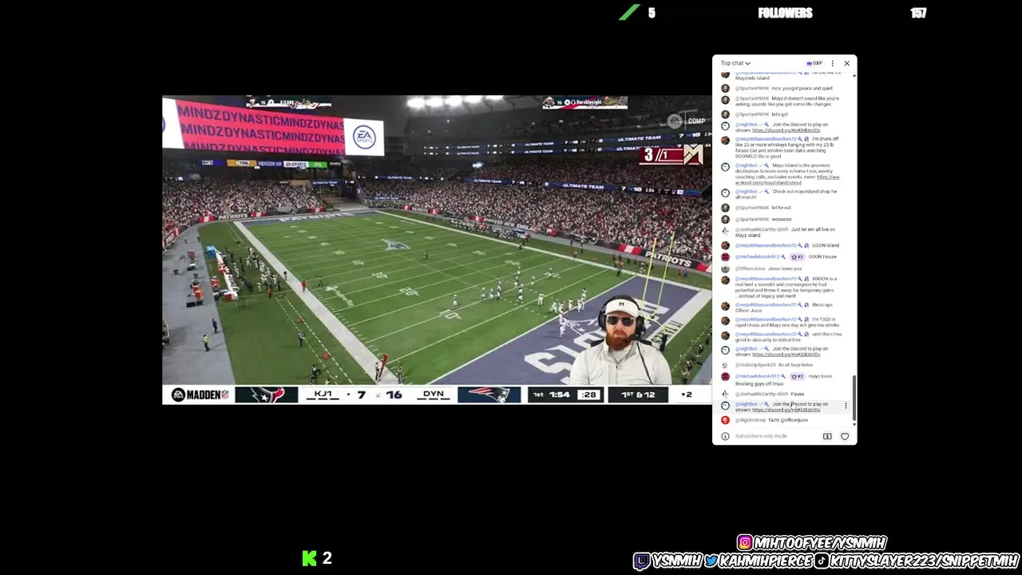
Task: Close the live chat panel
Action: point(846,63)
